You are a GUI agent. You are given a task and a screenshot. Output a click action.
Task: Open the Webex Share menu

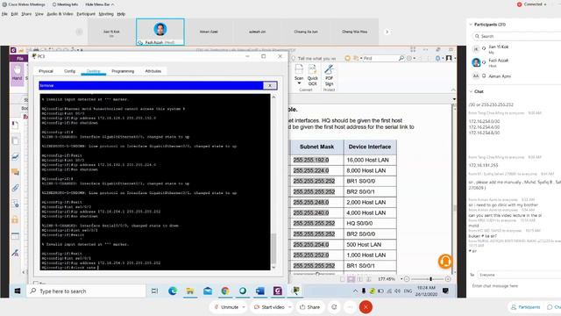(26, 14)
